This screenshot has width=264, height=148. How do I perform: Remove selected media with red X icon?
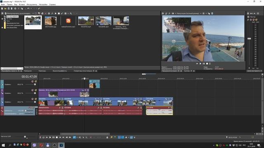pos(46,14)
